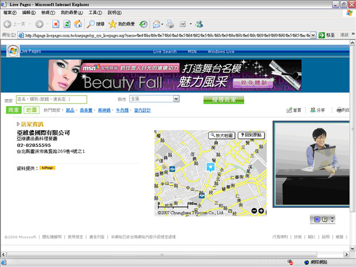This screenshot has width=356, height=267.
Task: Open the 牛肉麵 popular store link
Action: pyautogui.click(x=122, y=110)
